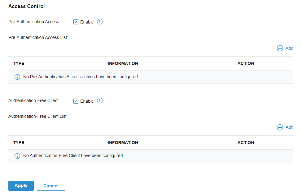Click TYPE header in Pre-Authentication Access table
This screenshot has width=302, height=196.
pos(19,63)
